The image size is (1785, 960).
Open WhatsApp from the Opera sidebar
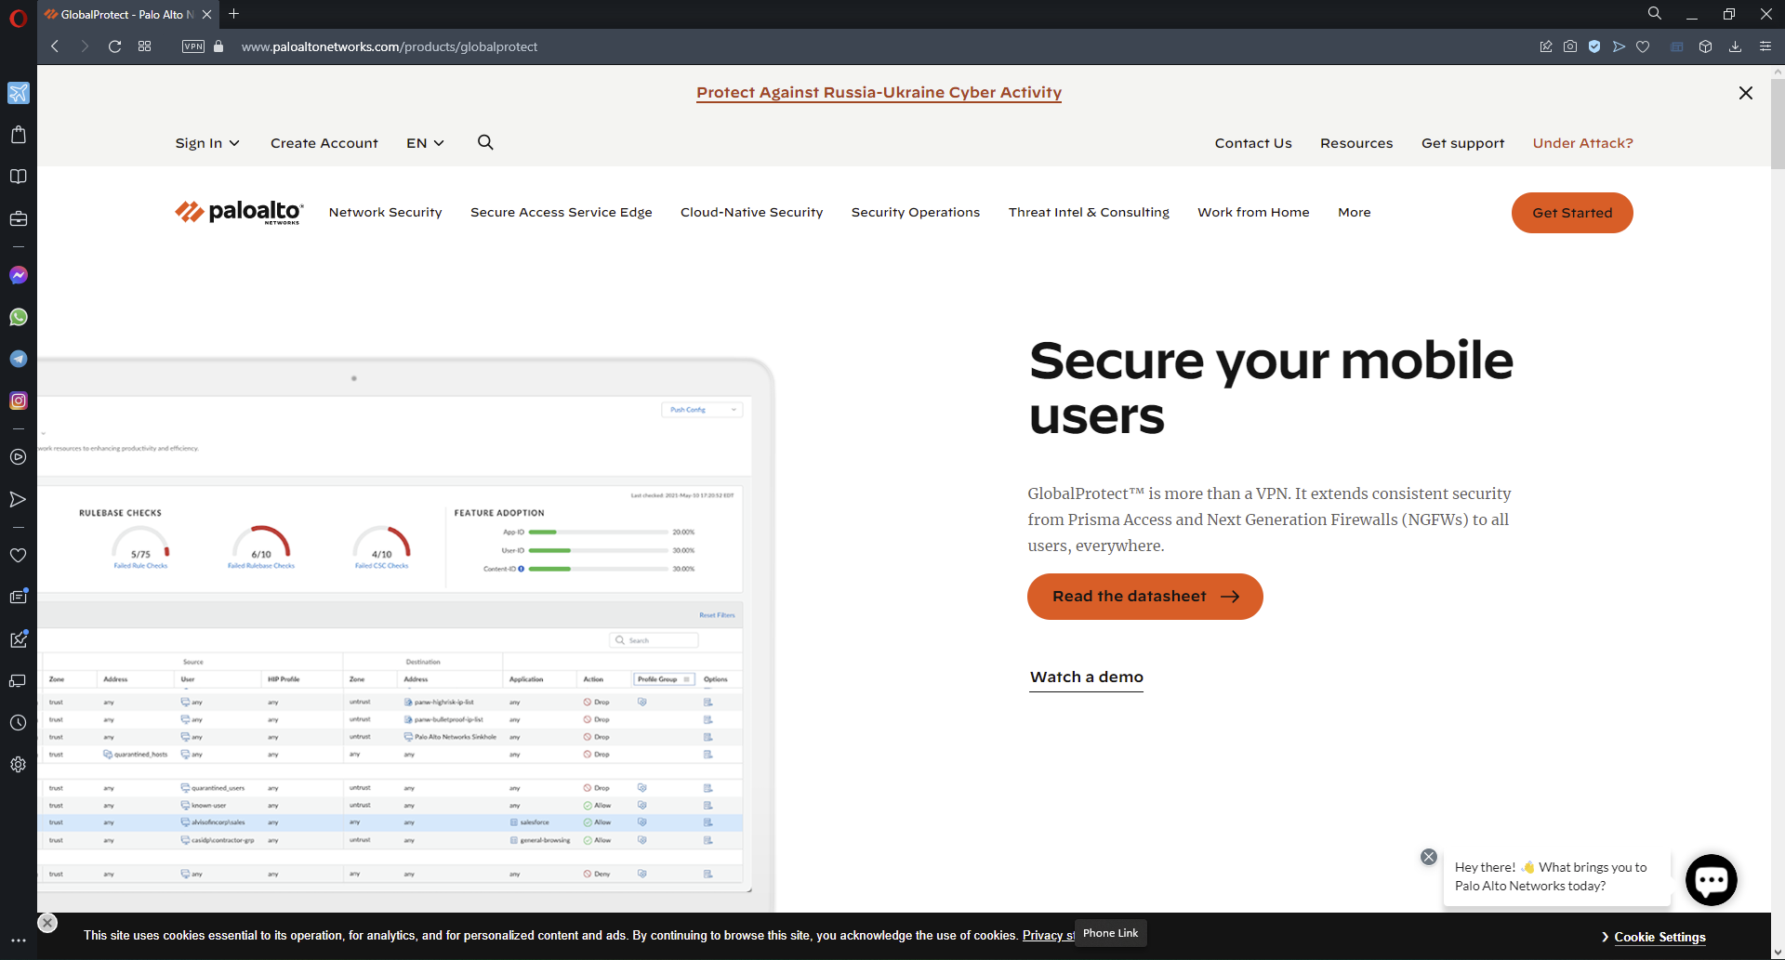[19, 317]
